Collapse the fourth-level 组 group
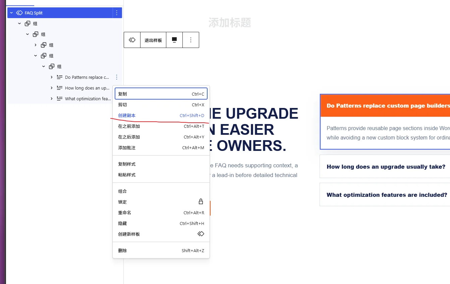Viewport: 450px width, 284px height. pyautogui.click(x=36, y=56)
